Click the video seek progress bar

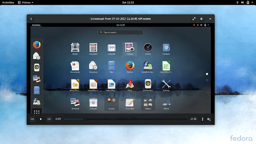(125, 119)
